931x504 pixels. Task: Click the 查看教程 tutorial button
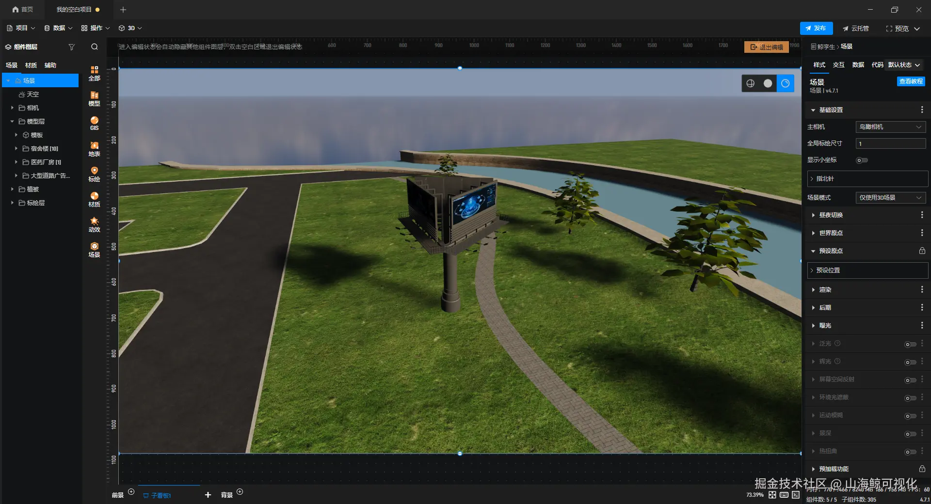tap(911, 81)
